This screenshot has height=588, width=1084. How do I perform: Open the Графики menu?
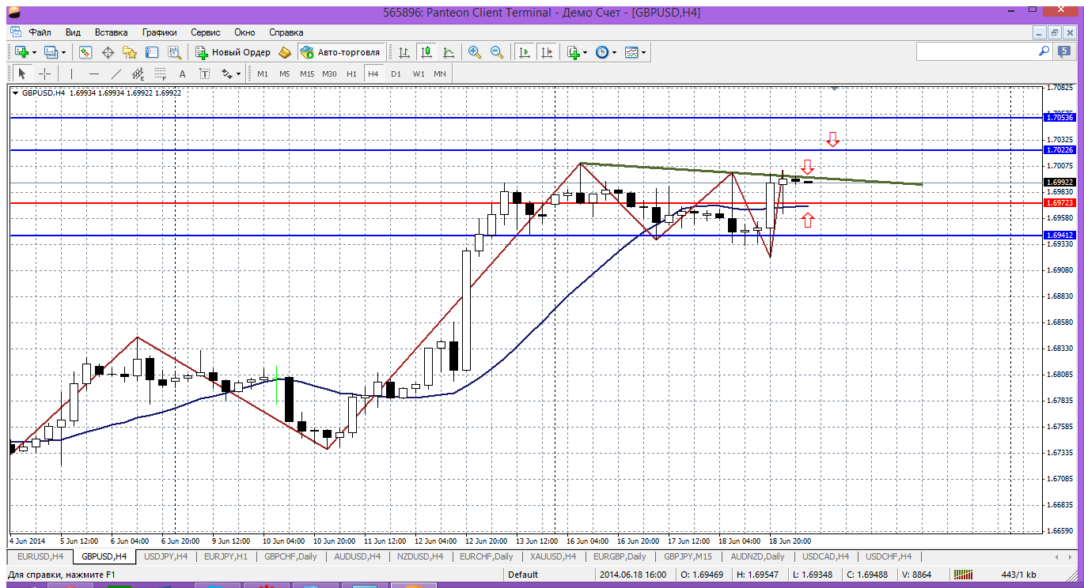point(160,32)
